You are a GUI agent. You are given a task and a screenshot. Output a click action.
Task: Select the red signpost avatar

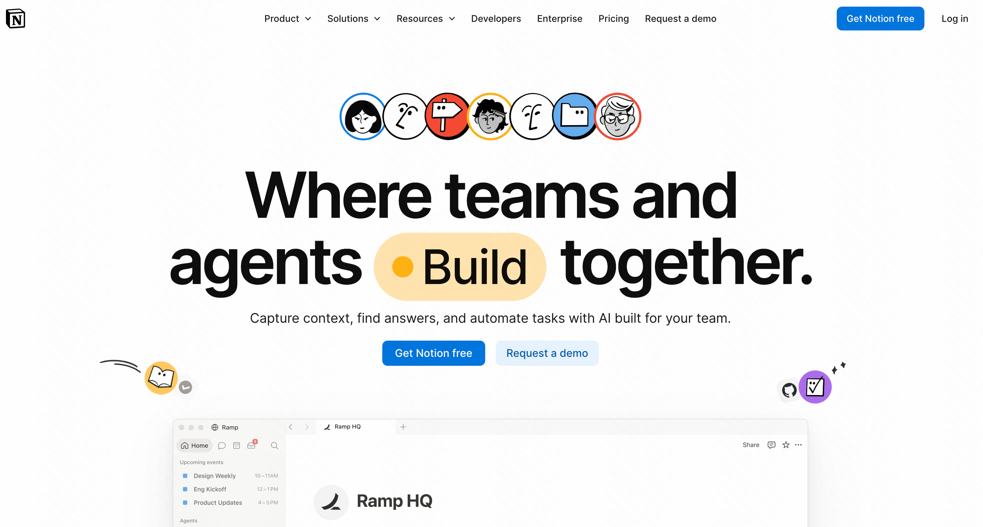(447, 117)
